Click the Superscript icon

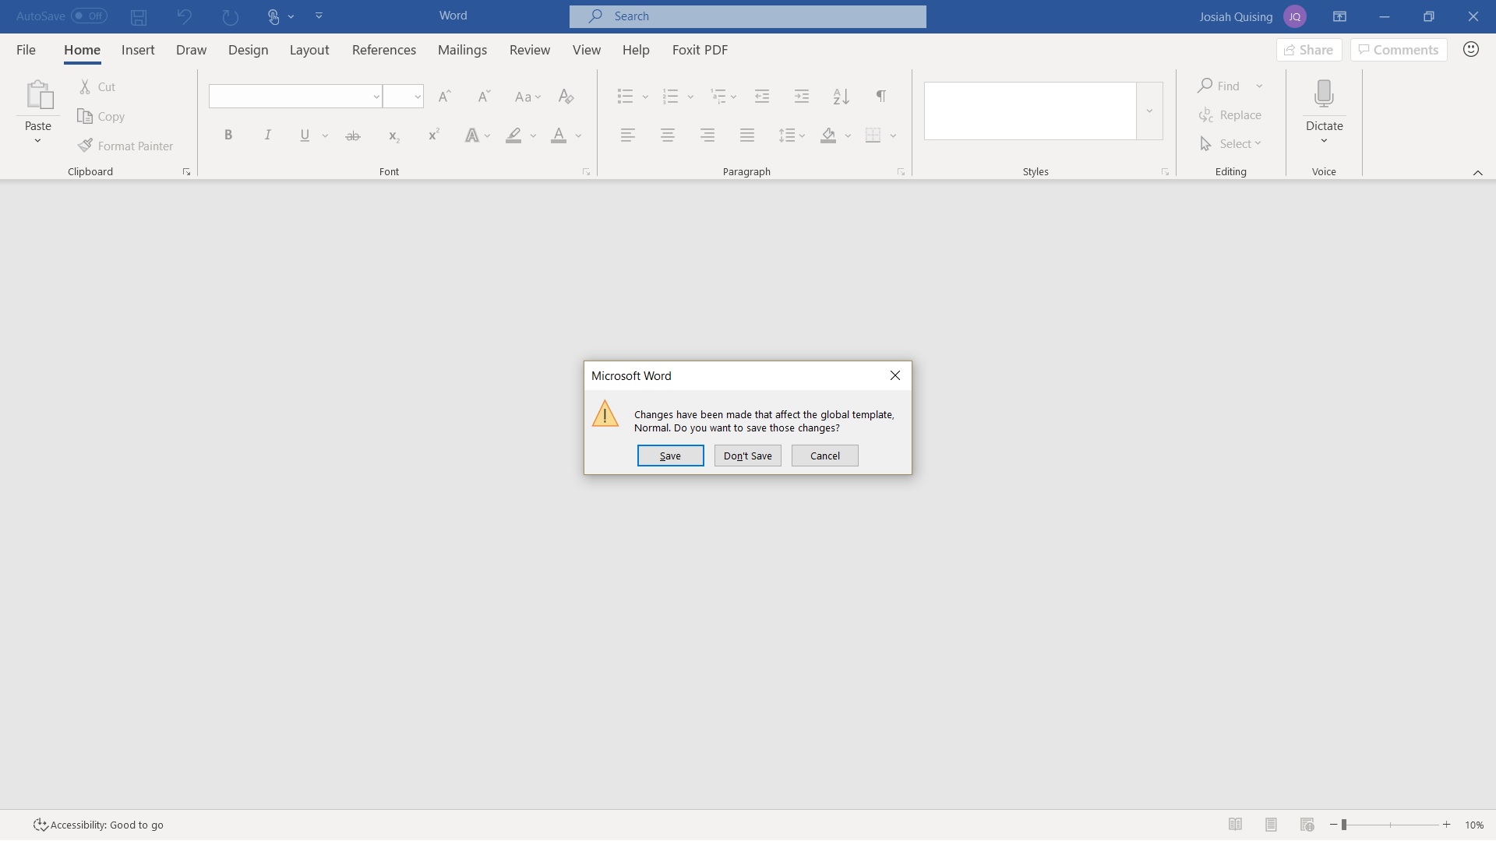pyautogui.click(x=433, y=135)
